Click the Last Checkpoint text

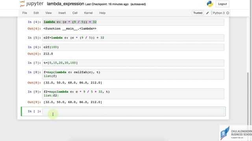pos(107,4)
